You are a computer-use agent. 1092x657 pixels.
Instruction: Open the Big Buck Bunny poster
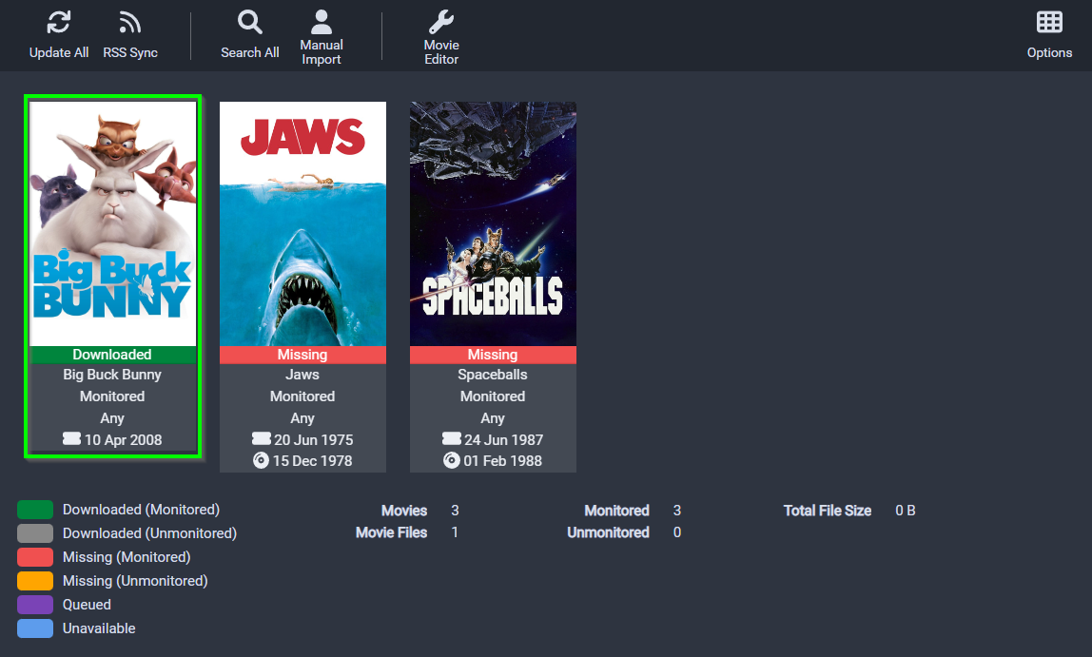pos(112,223)
